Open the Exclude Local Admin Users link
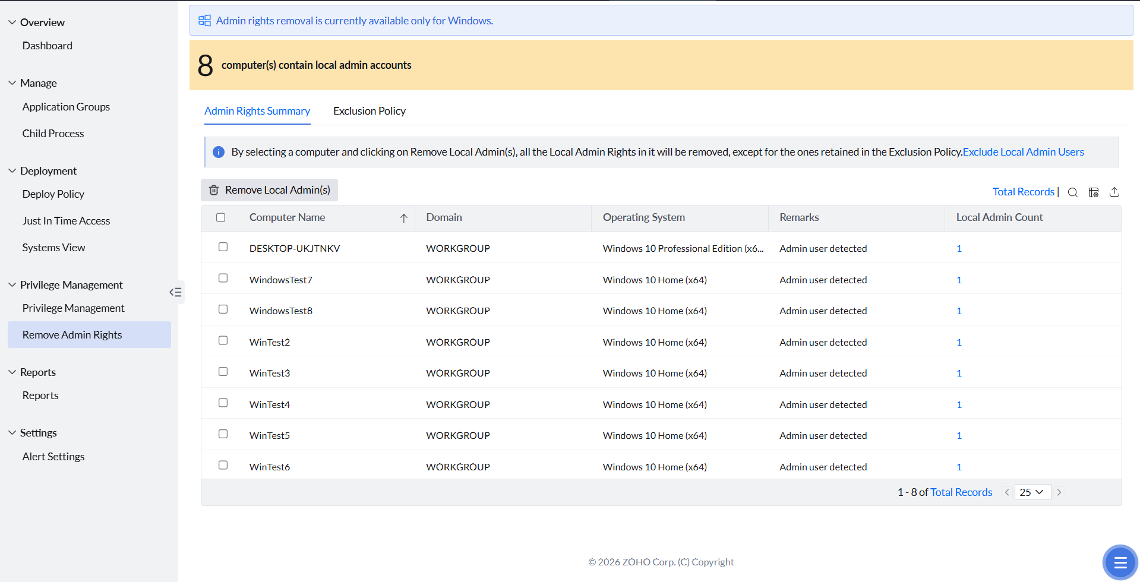 point(1023,152)
